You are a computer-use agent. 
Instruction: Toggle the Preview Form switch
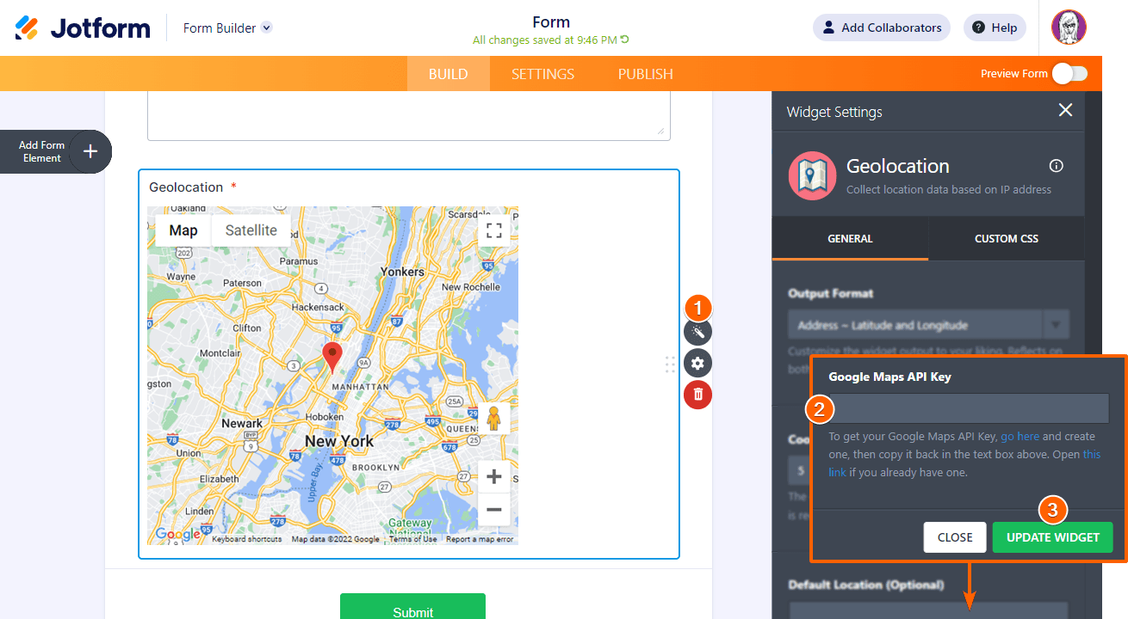(x=1069, y=74)
